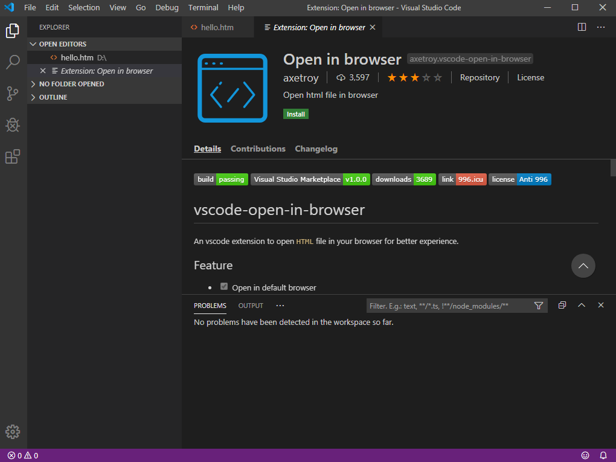
Task: Open the Terminal menu
Action: (x=203, y=8)
